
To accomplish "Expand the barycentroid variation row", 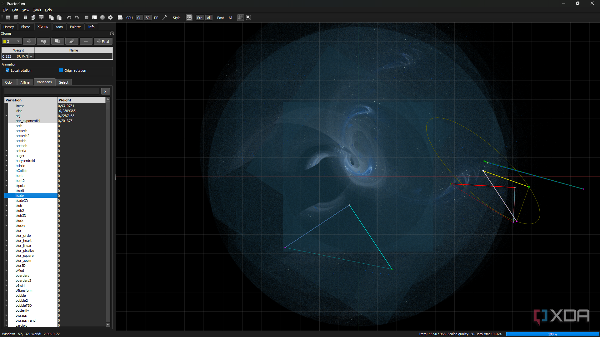I will [6, 161].
